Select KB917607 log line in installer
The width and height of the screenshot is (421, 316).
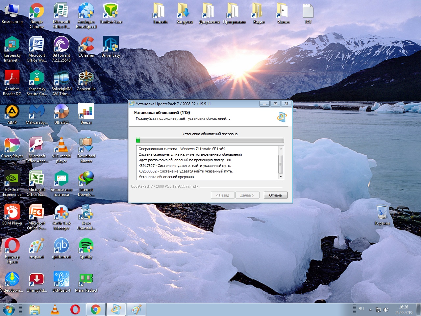[x=185, y=166]
